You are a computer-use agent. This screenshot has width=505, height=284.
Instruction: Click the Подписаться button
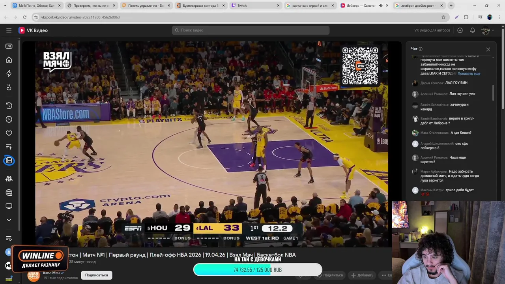96,275
